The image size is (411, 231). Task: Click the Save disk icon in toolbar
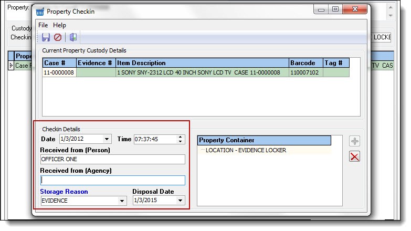tap(46, 37)
